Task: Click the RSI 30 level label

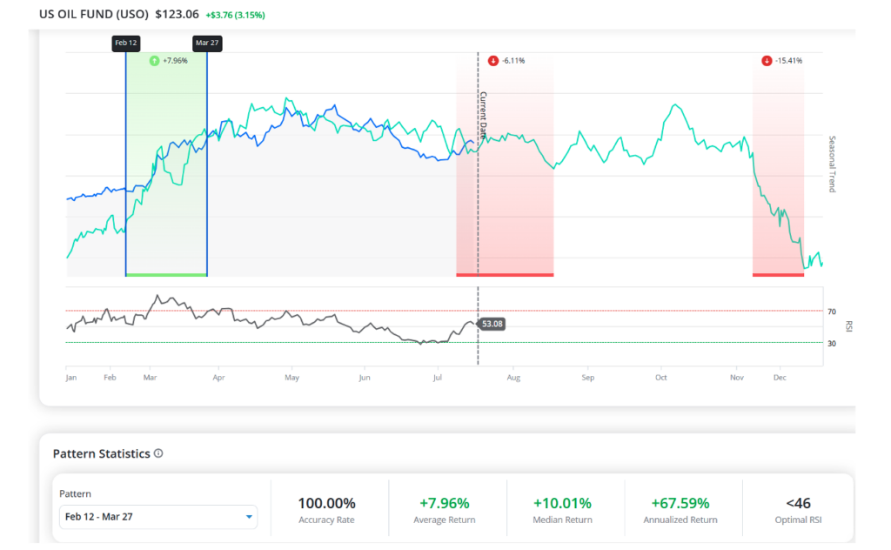Action: (x=832, y=343)
